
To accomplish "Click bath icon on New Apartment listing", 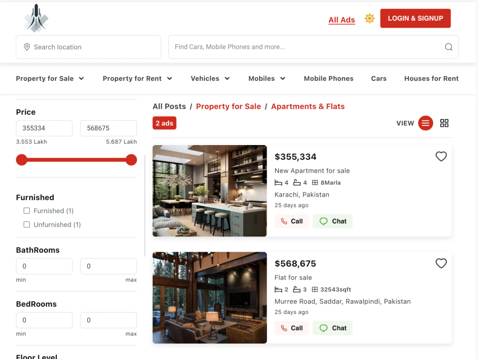I will coord(297,182).
